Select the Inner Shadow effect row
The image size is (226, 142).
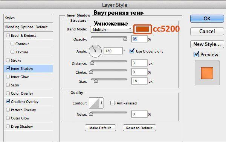(x=28, y=68)
